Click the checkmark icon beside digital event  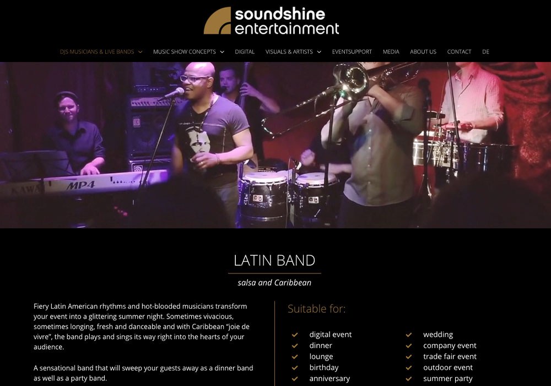click(295, 335)
